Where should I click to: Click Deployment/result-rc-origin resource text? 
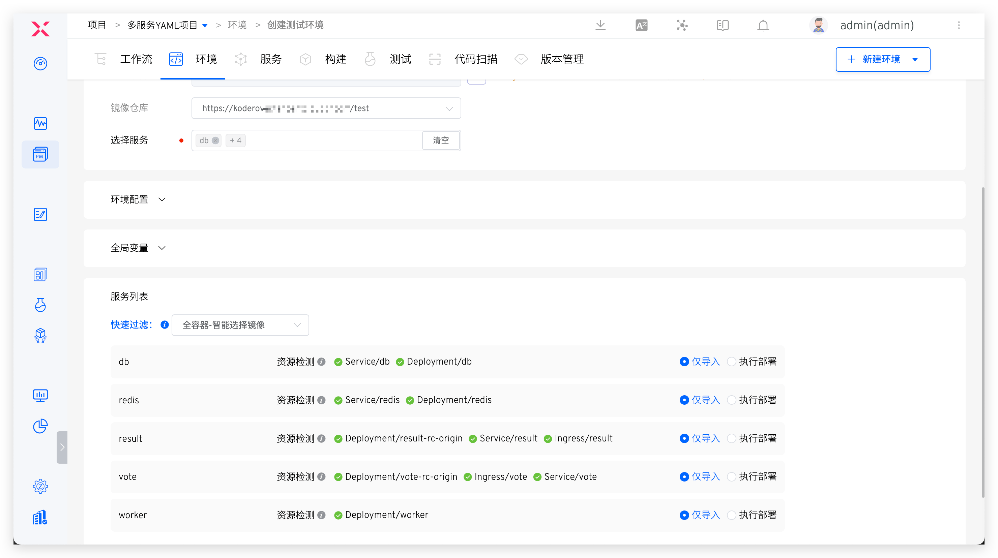[404, 438]
